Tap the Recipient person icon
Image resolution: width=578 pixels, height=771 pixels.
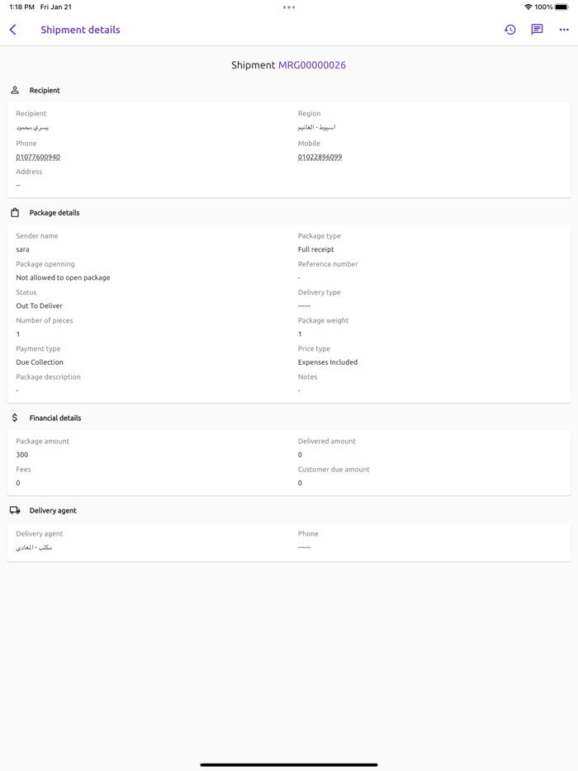coord(15,90)
